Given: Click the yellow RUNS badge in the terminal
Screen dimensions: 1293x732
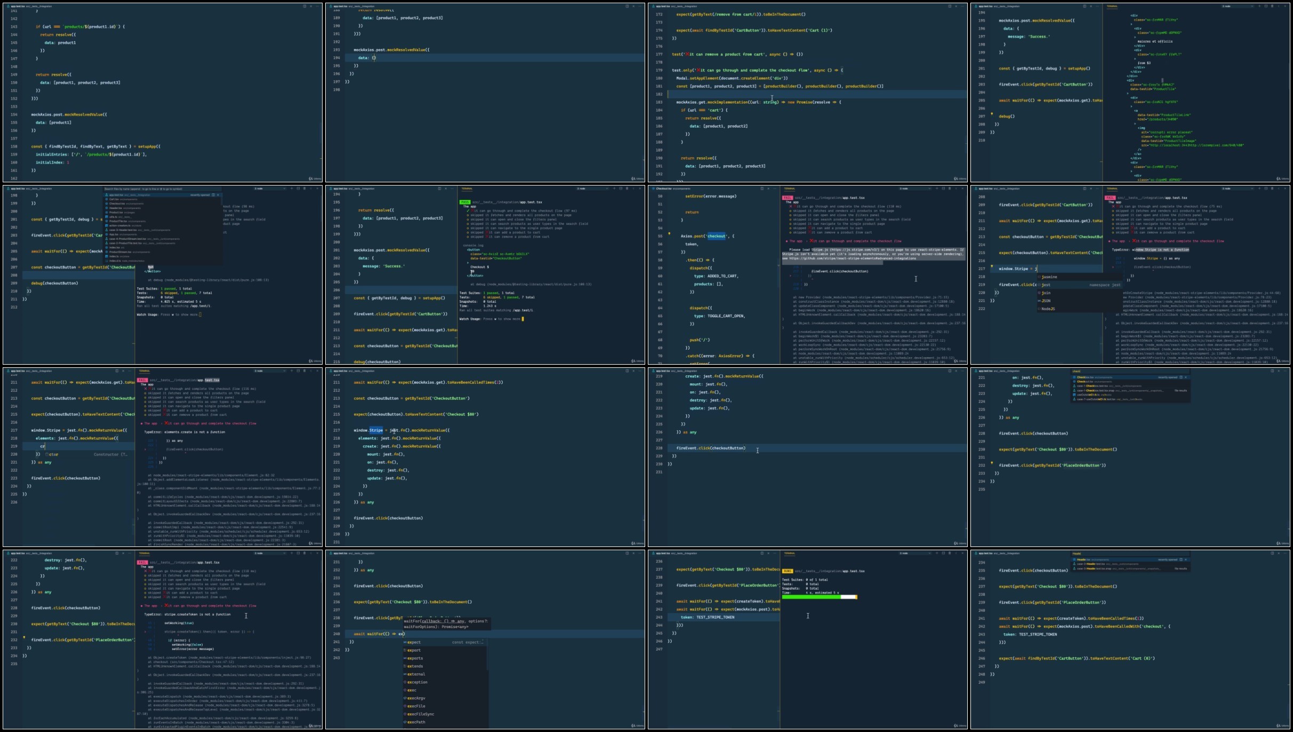Looking at the screenshot, I should pyautogui.click(x=788, y=571).
